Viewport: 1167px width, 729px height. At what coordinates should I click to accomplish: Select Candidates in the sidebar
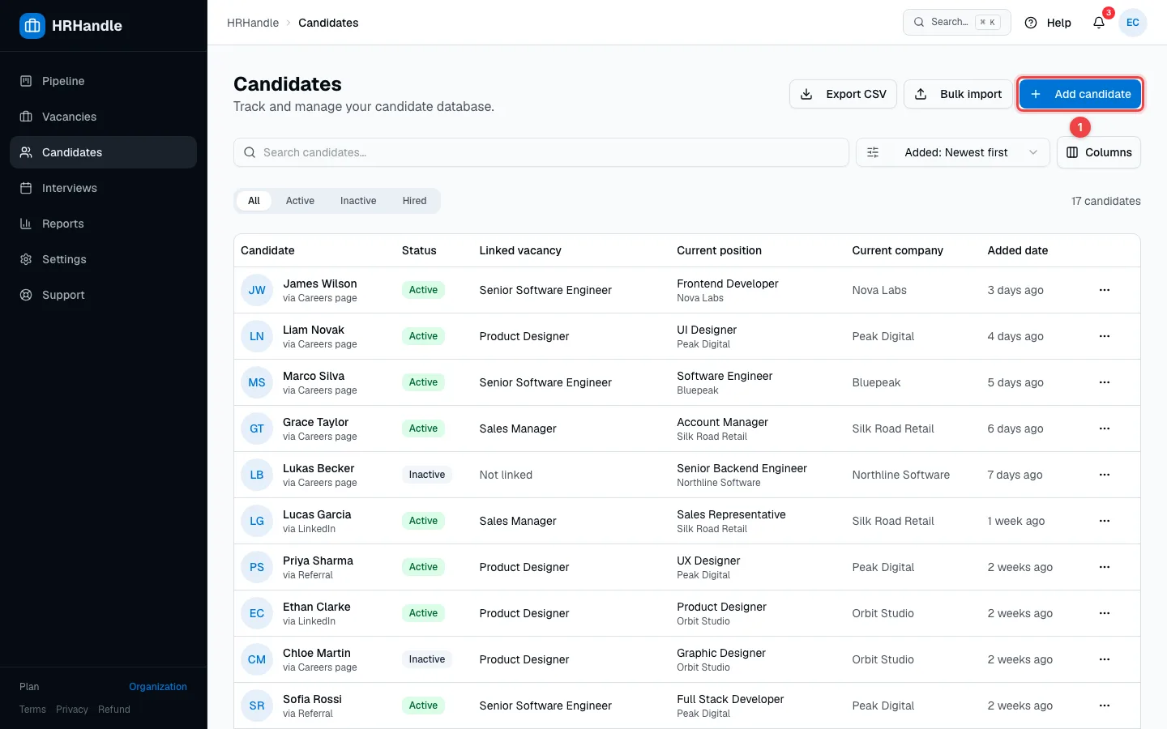point(103,152)
